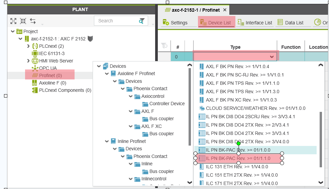This screenshot has width=329, height=189.
Task: Click the collapse-all icon in PLANT toolbar
Action: click(x=23, y=21)
